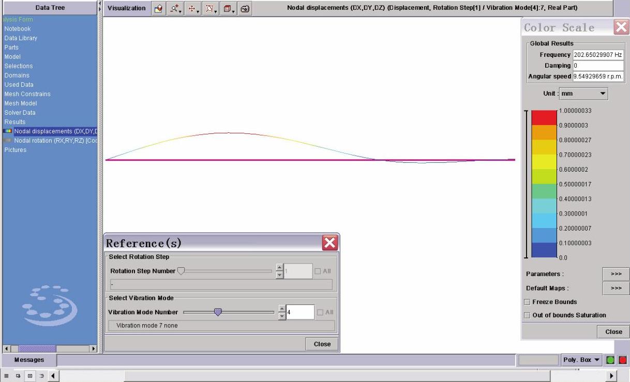
Task: Click the camera snapshot icon
Action: click(x=246, y=8)
